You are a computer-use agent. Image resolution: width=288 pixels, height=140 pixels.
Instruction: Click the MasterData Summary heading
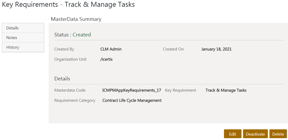point(76,19)
